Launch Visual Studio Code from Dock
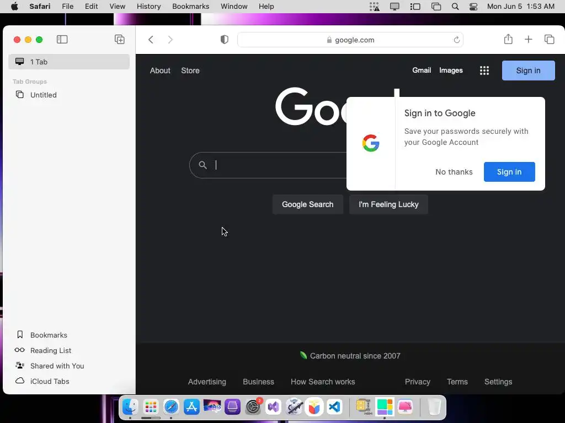 335,407
